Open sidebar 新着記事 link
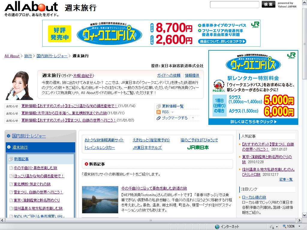Screen dimensions: 307x230 [x=21, y=159]
